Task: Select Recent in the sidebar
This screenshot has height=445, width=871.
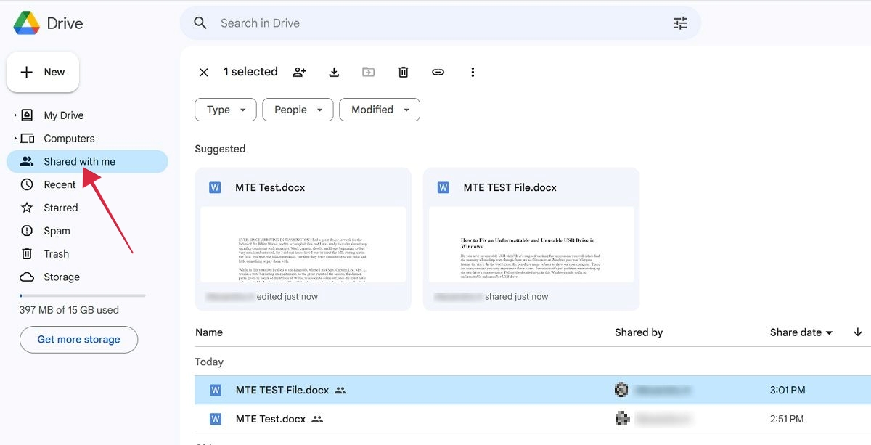Action: click(58, 184)
